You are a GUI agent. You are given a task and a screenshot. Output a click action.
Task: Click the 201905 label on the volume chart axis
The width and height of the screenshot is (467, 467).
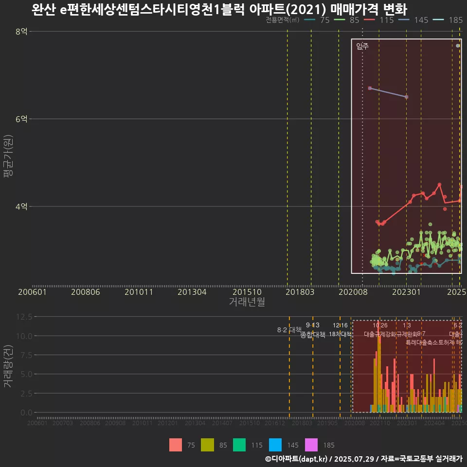tap(327, 423)
